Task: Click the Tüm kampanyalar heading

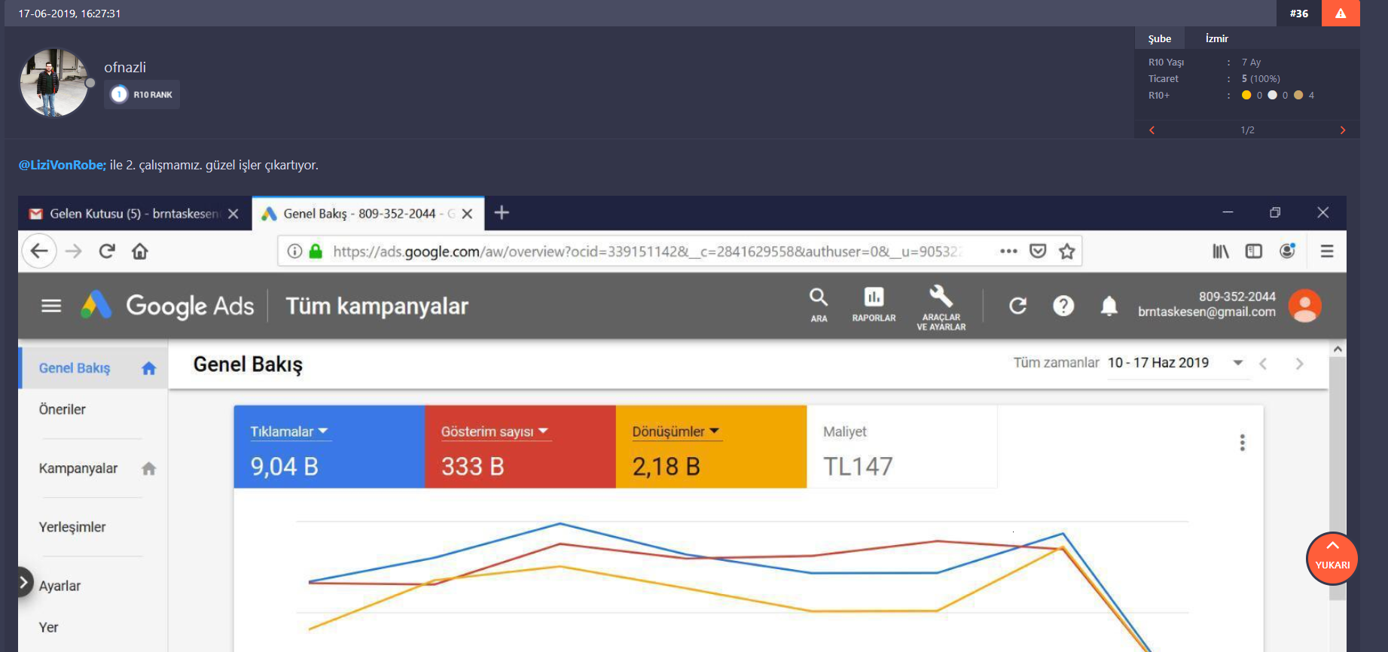Action: (x=377, y=306)
